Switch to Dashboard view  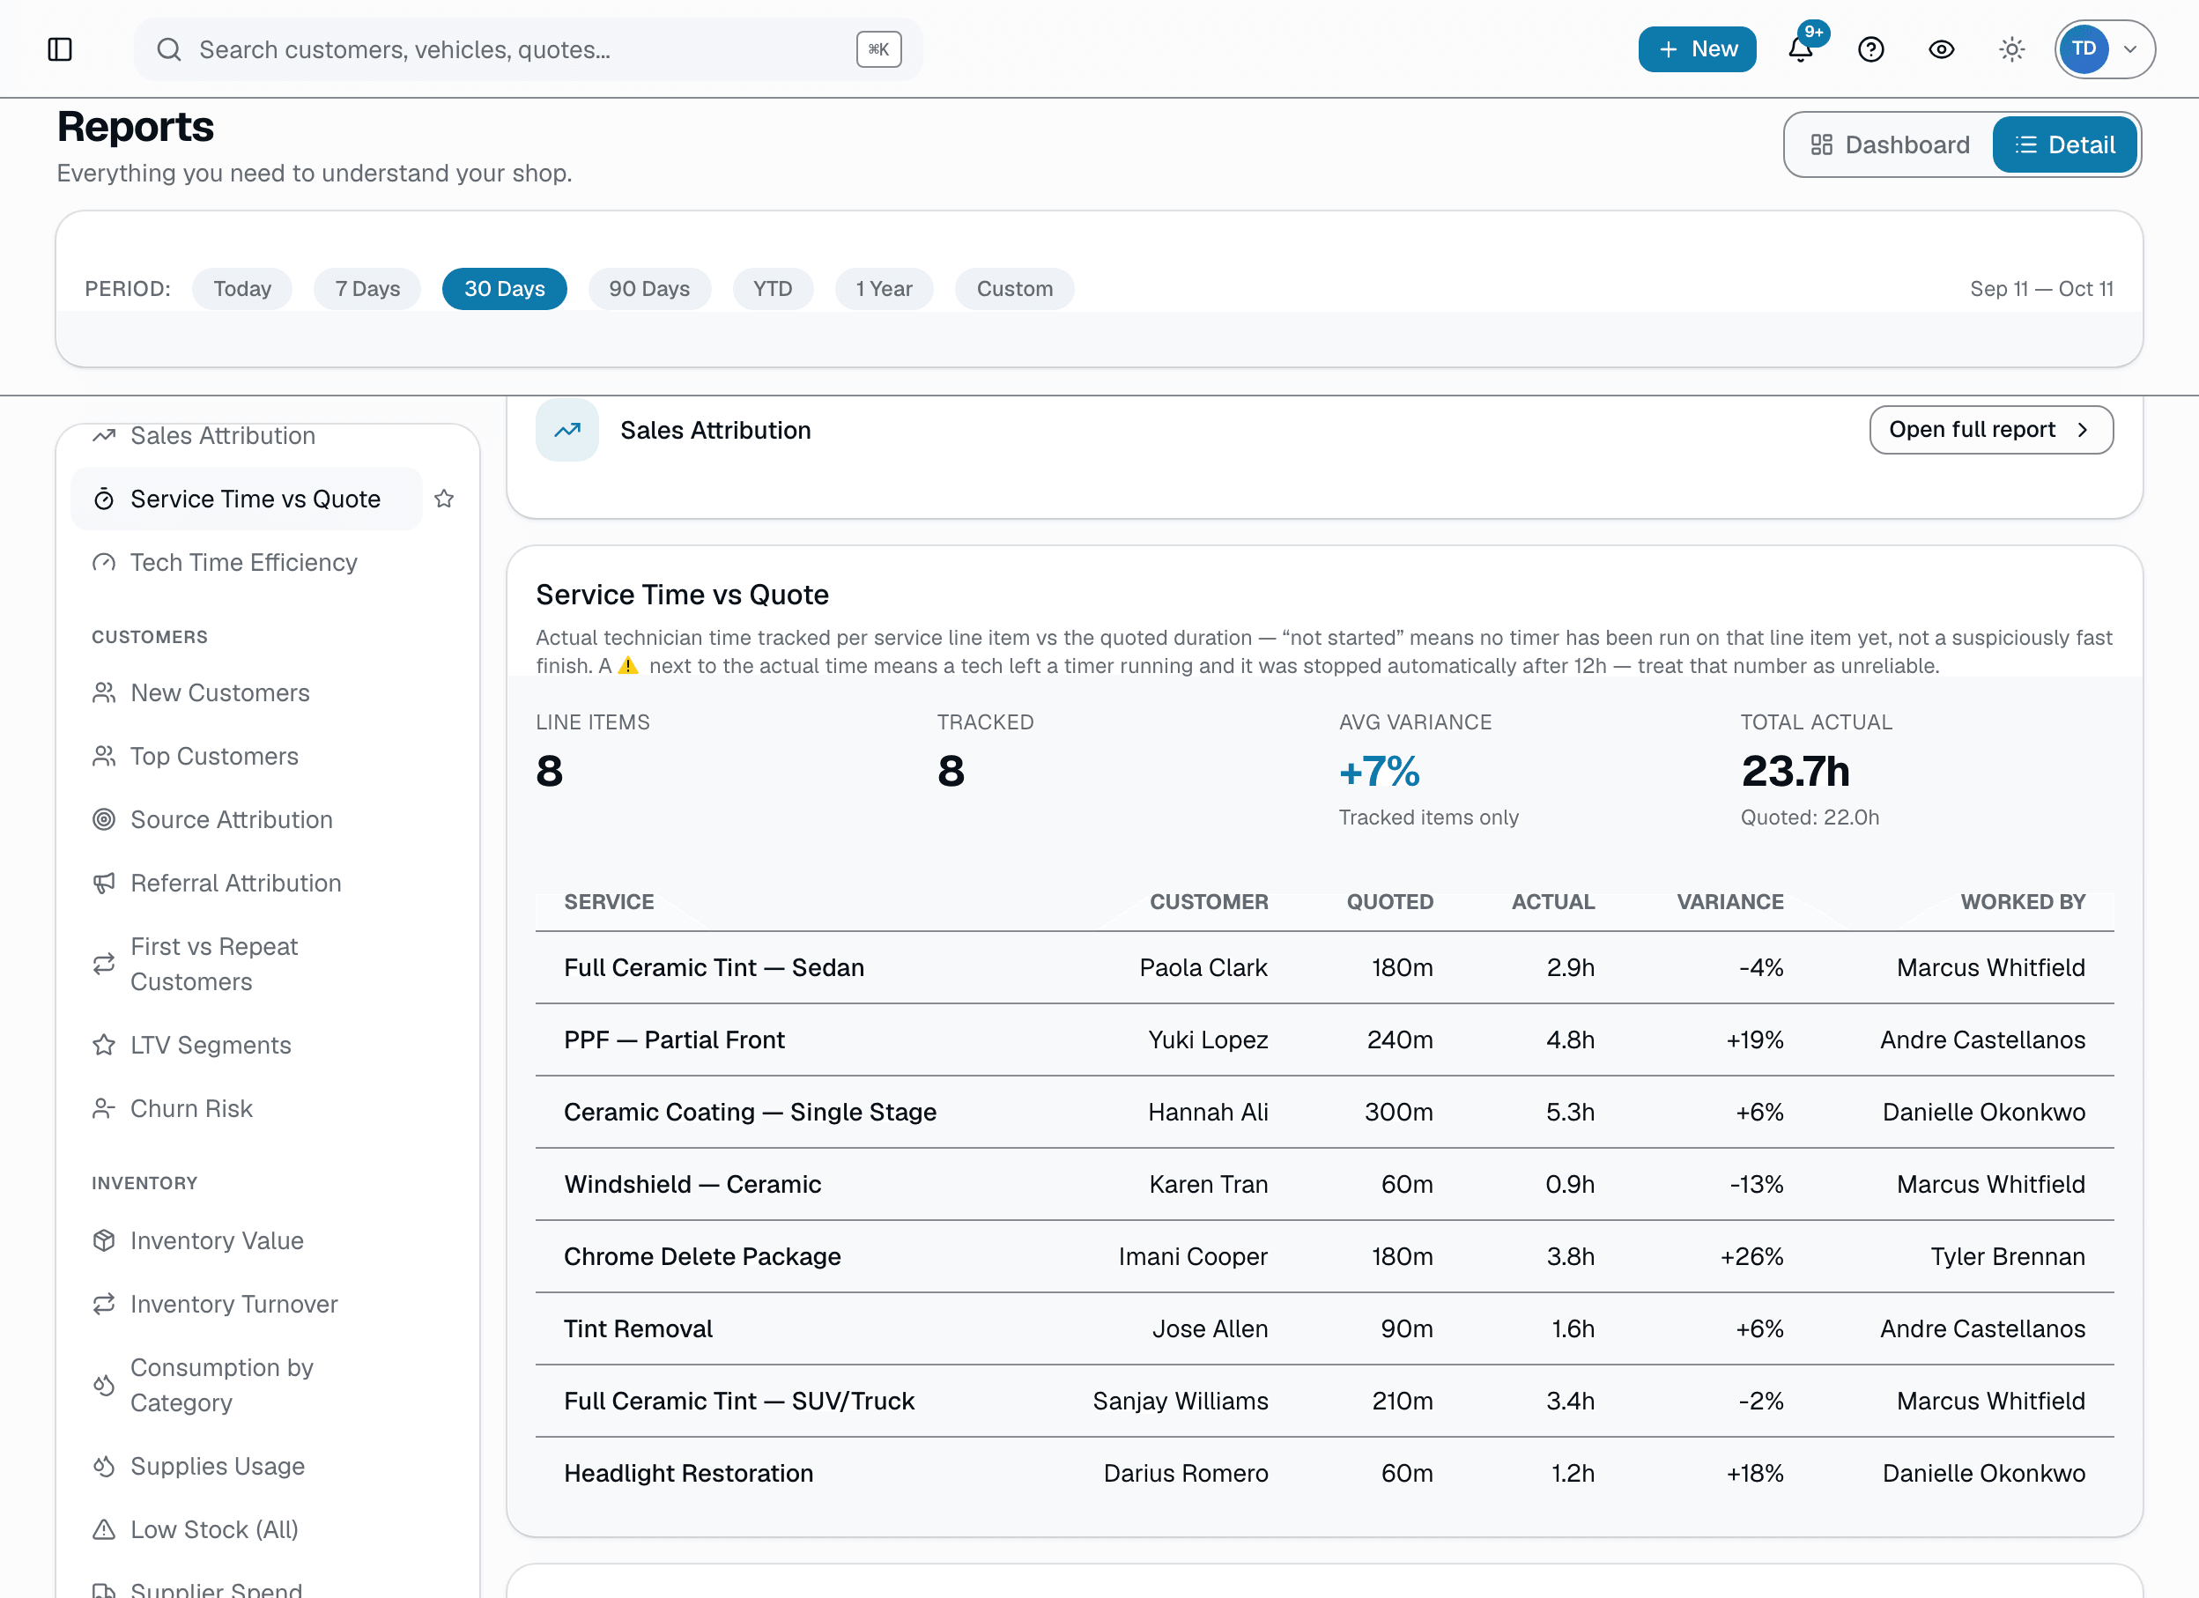click(x=1890, y=144)
